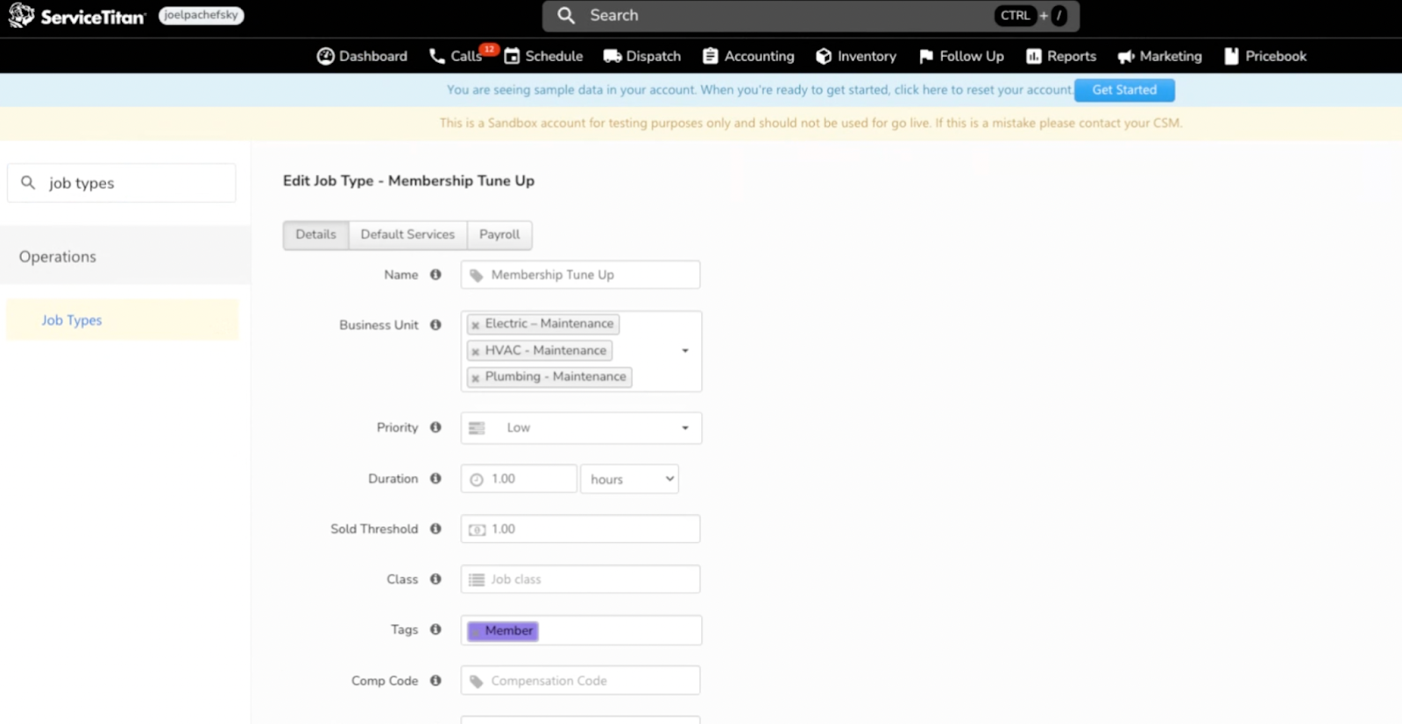Open the Calls page

(x=455, y=56)
